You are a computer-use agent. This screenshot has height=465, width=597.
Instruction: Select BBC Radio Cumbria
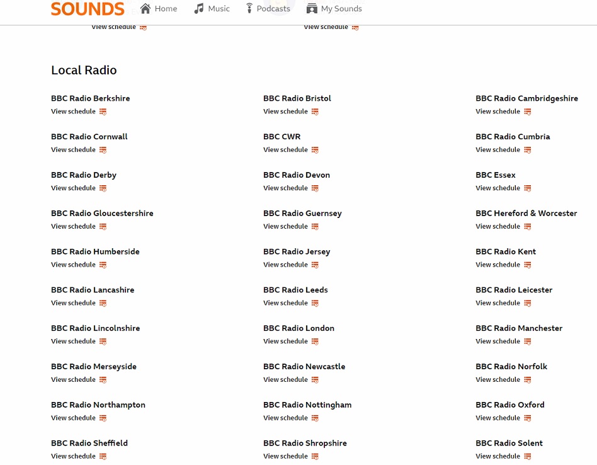point(513,136)
